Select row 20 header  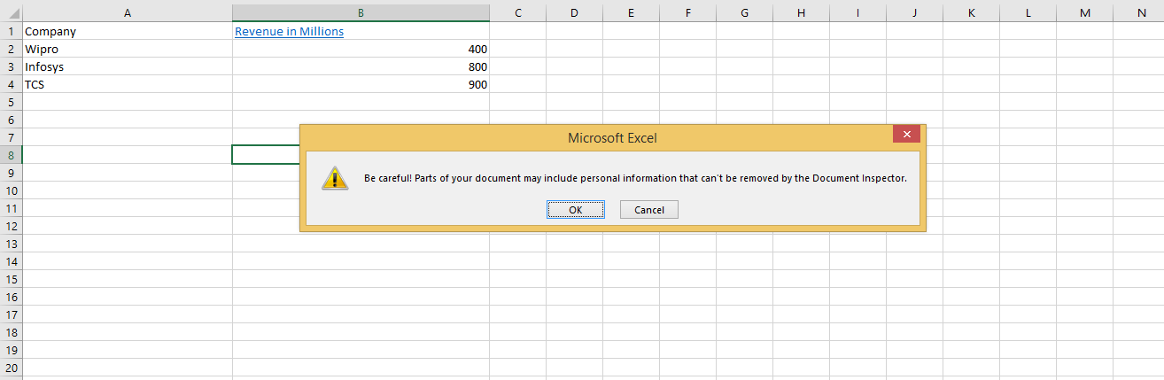[11, 368]
